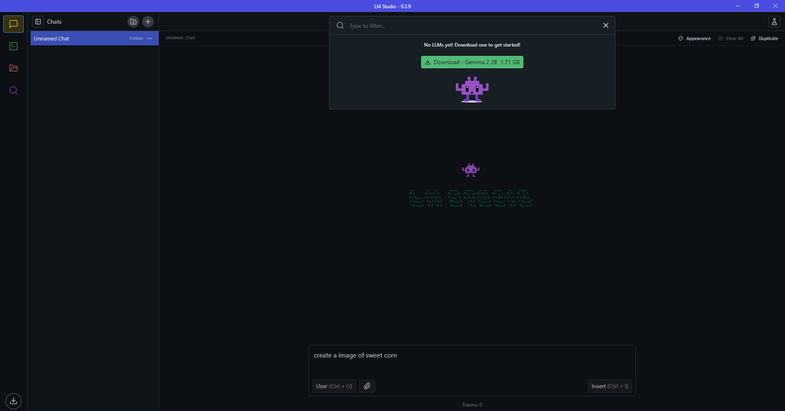Screen dimensions: 785x411
Task: Open the Unnamed Chat options menu
Action: coord(150,38)
